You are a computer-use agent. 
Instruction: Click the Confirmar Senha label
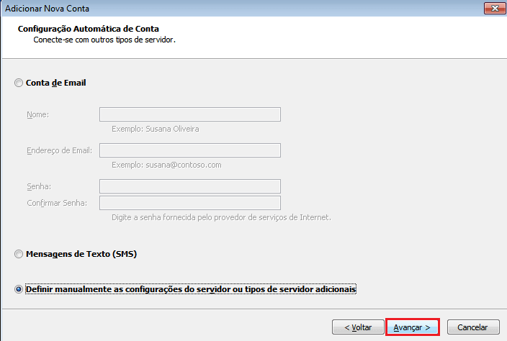(x=56, y=203)
